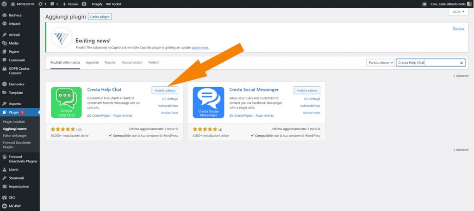Open Utenti menu
This screenshot has height=211, width=474.
(13, 169)
